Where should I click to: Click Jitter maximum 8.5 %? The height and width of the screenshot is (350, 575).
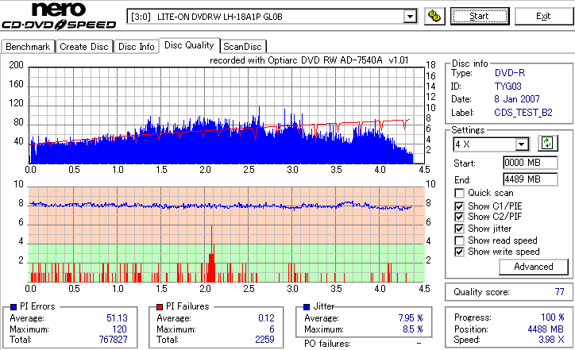tap(413, 329)
